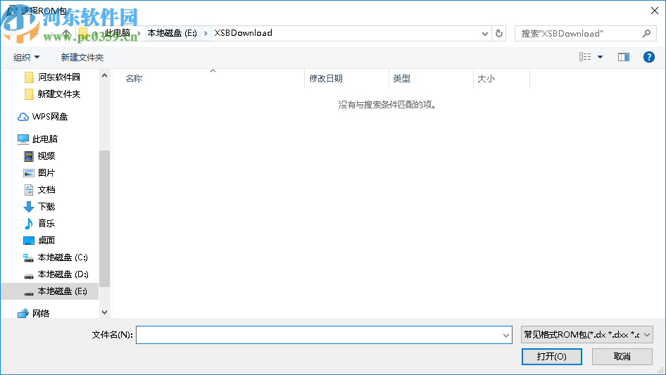Click the view layout icon
Screen dimensions: 666x375
point(585,57)
